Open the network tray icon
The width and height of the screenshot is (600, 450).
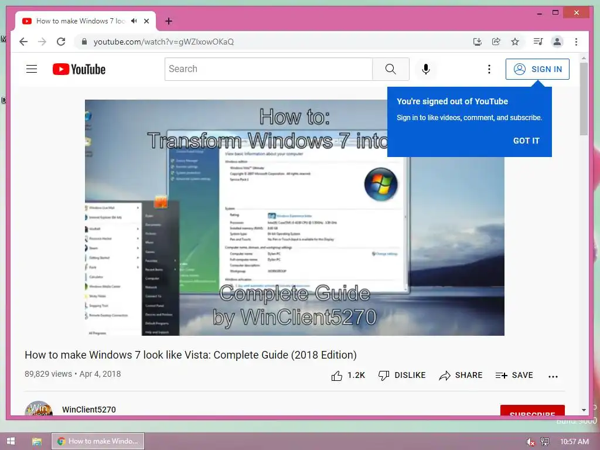(x=545, y=442)
